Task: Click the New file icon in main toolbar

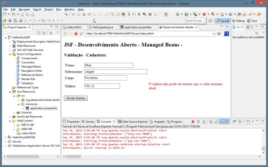Action: (5, 14)
